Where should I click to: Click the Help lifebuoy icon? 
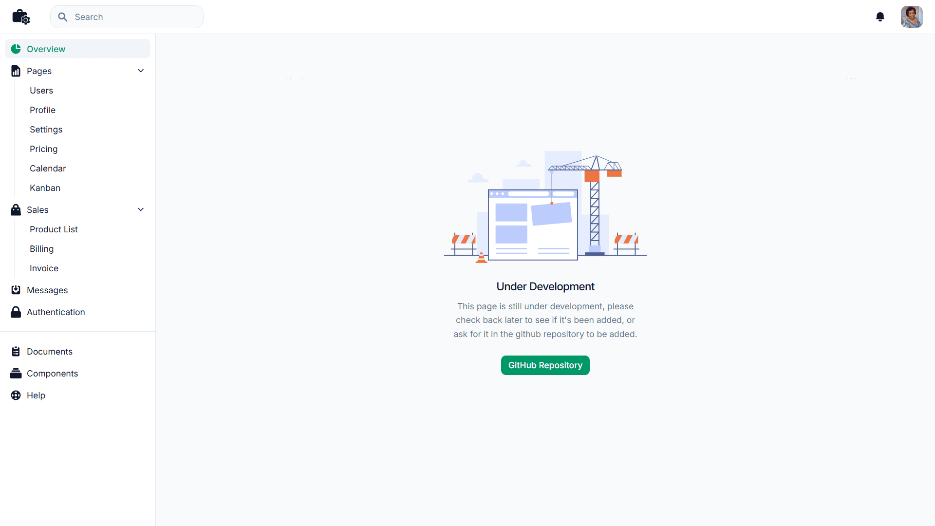coord(16,395)
